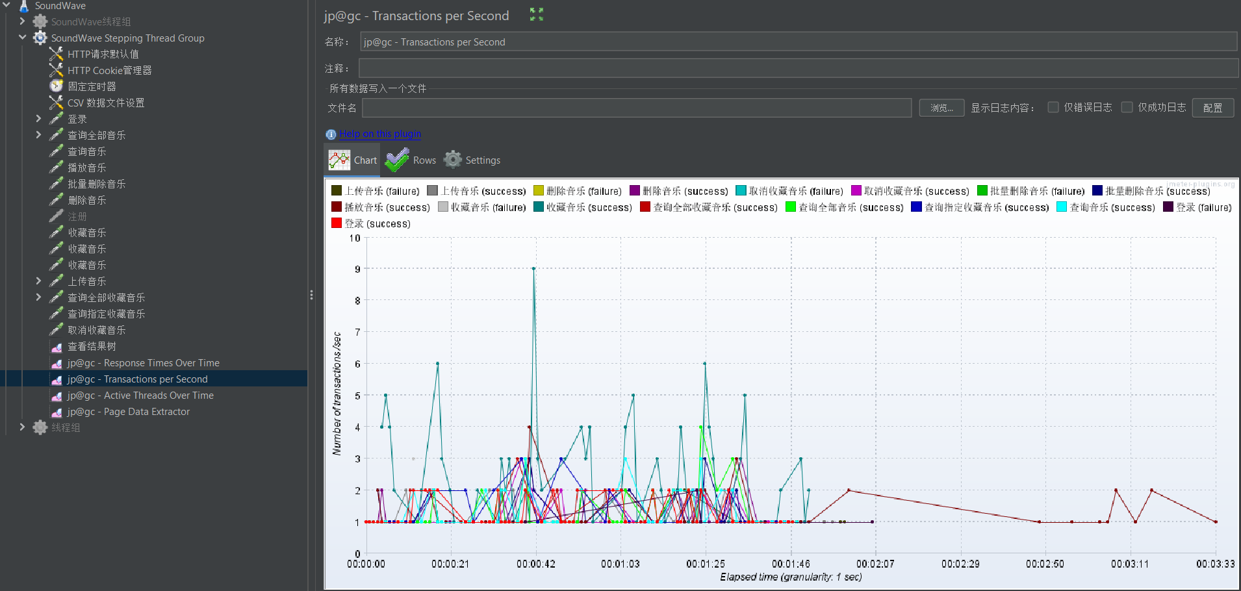Expand the 查询全部音乐 tree node
Image resolution: width=1241 pixels, height=591 pixels.
38,135
